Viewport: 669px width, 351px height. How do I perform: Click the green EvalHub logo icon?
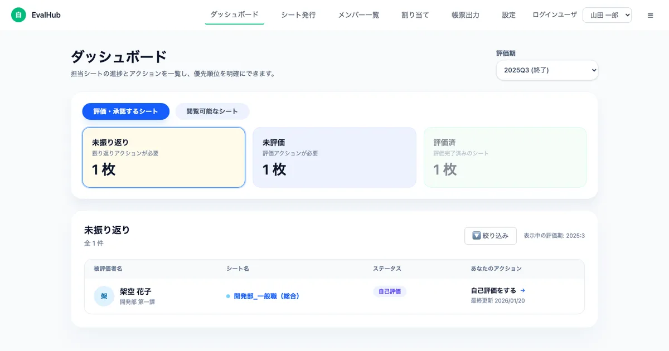pyautogui.click(x=19, y=14)
